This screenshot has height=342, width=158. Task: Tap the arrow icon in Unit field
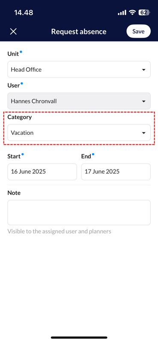click(143, 70)
